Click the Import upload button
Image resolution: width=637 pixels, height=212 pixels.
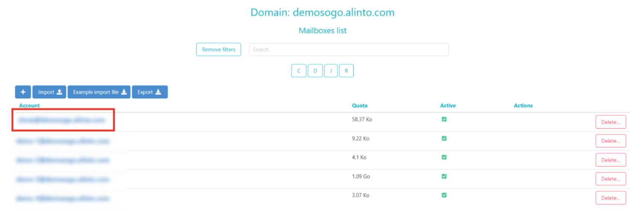(50, 92)
